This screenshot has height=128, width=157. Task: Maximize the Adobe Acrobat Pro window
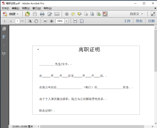point(144,3)
